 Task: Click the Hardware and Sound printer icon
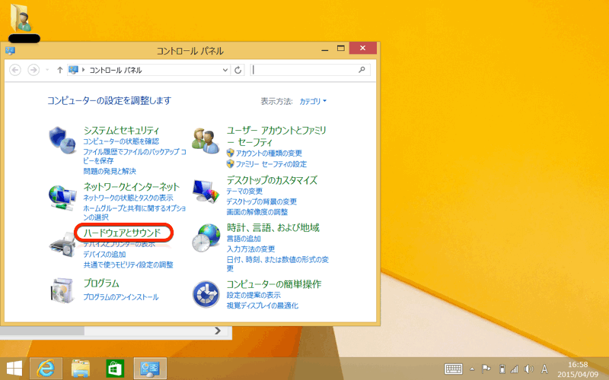pos(62,242)
